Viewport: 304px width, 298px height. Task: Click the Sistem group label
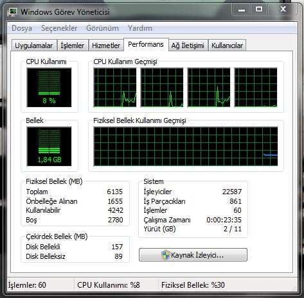coord(154,181)
